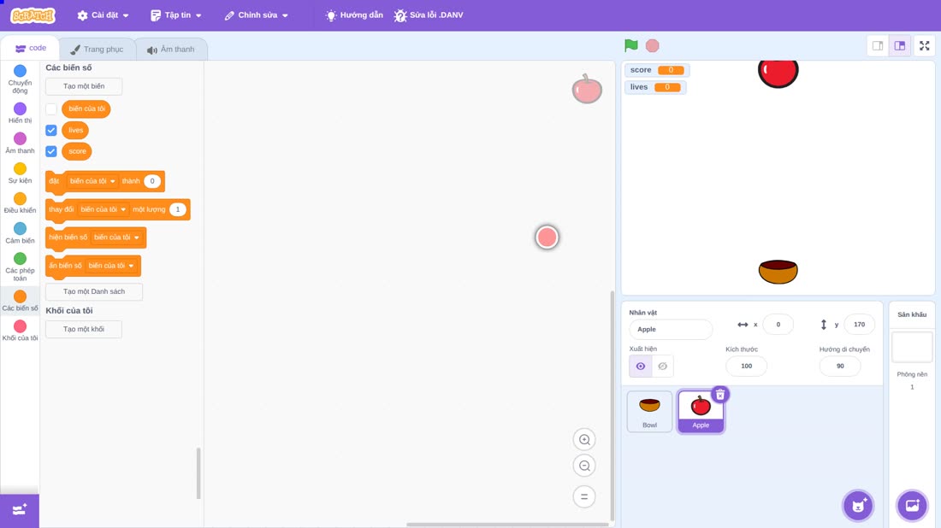
Task: Open the Tập tin file menu
Action: point(176,15)
